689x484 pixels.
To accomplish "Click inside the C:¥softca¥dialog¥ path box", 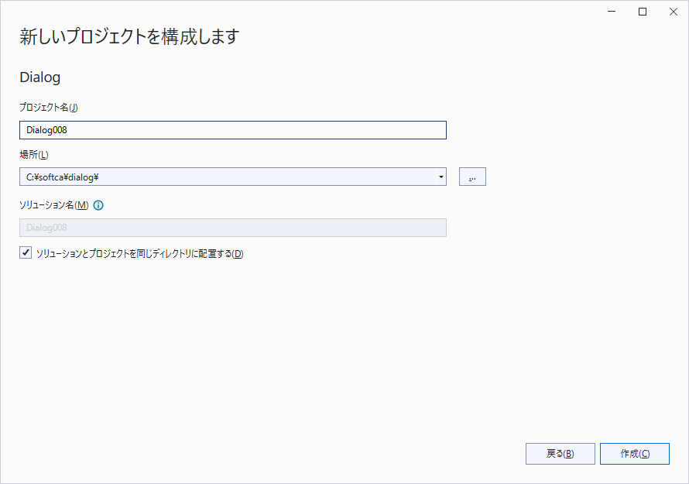I will pyautogui.click(x=225, y=177).
